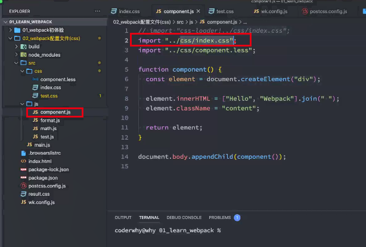The height and width of the screenshot is (247, 366).
Task: Open test.css file in the explorer tree
Action: click(x=49, y=96)
